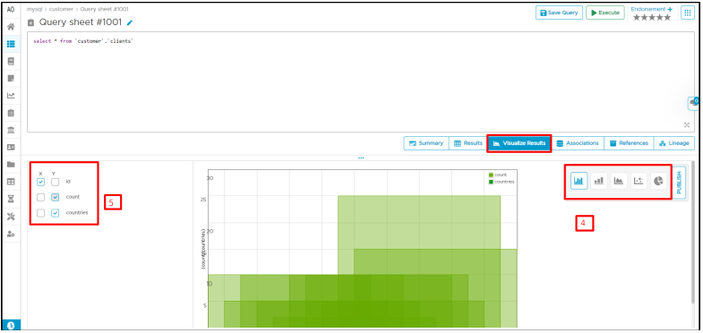Click the blue info icon at sidebar bottom
Screen dimensions: 703x333
coord(12,325)
